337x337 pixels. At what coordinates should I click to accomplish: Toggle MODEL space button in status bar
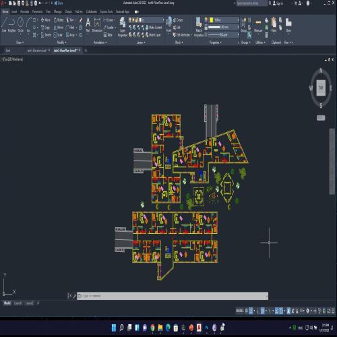[x=240, y=311]
